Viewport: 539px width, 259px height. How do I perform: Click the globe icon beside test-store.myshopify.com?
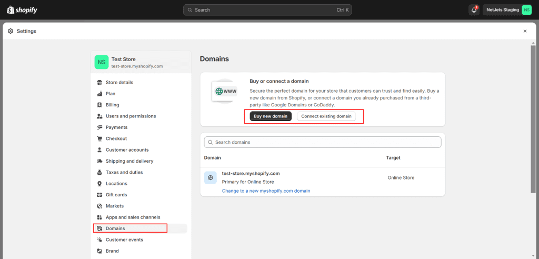pyautogui.click(x=211, y=178)
